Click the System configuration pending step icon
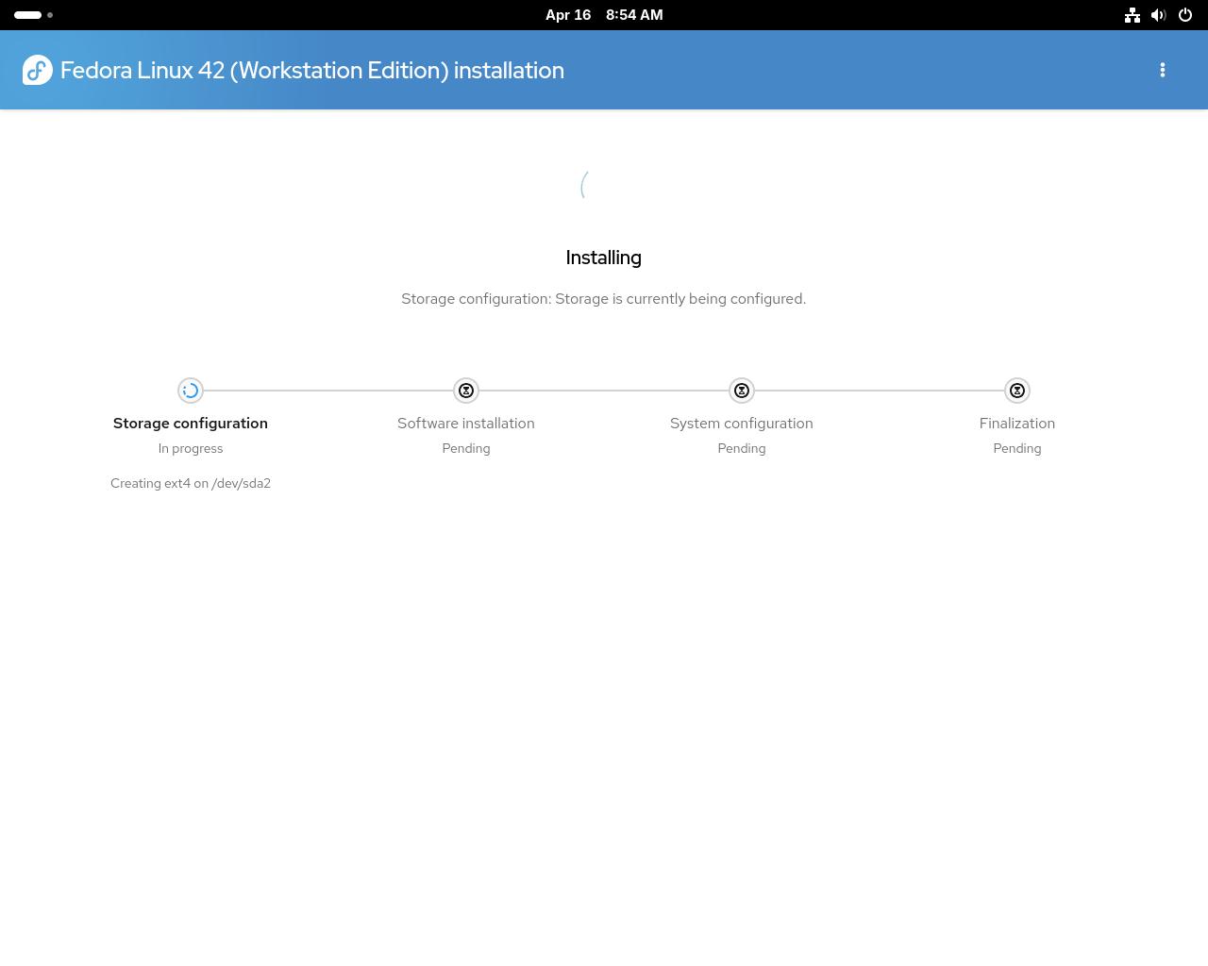 click(742, 391)
